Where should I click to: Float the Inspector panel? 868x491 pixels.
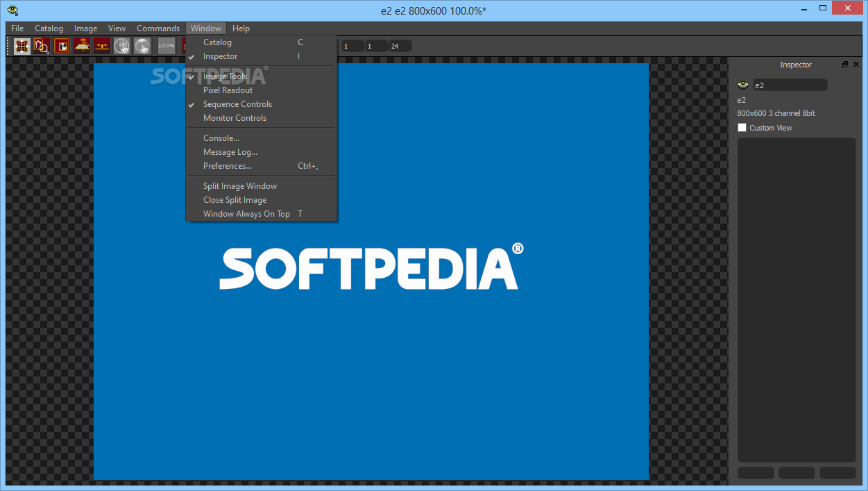(845, 64)
